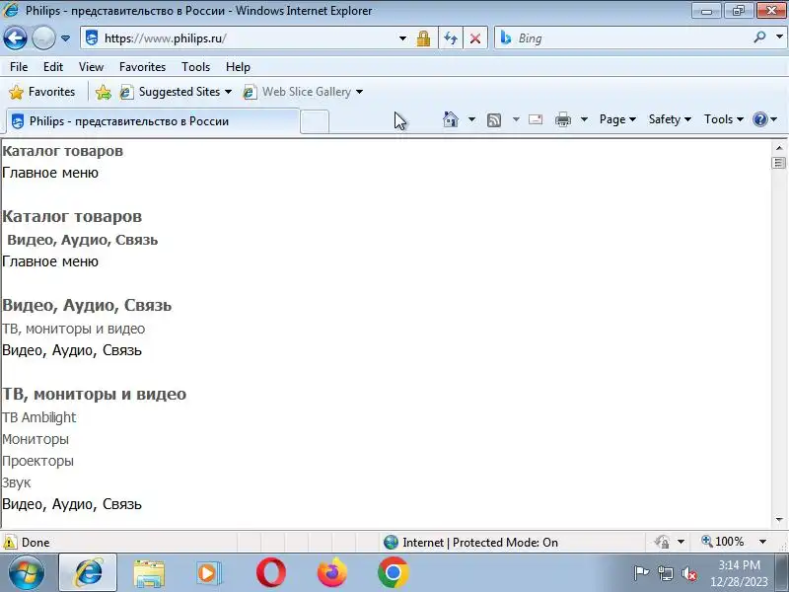The height and width of the screenshot is (592, 789).
Task: Click the 100% zoom level button
Action: click(723, 542)
